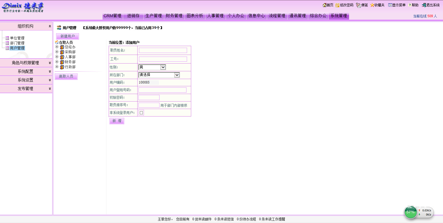Click the 新建用户 button
Image resolution: width=443 pixels, height=223 pixels.
68,36
